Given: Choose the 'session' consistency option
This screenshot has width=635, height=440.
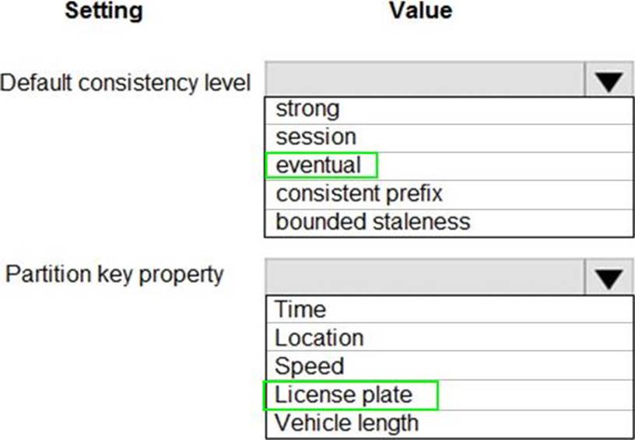Looking at the screenshot, I should point(316,137).
